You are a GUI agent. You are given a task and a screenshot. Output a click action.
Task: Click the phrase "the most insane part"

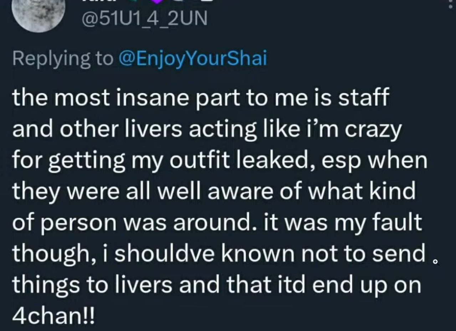click(104, 98)
